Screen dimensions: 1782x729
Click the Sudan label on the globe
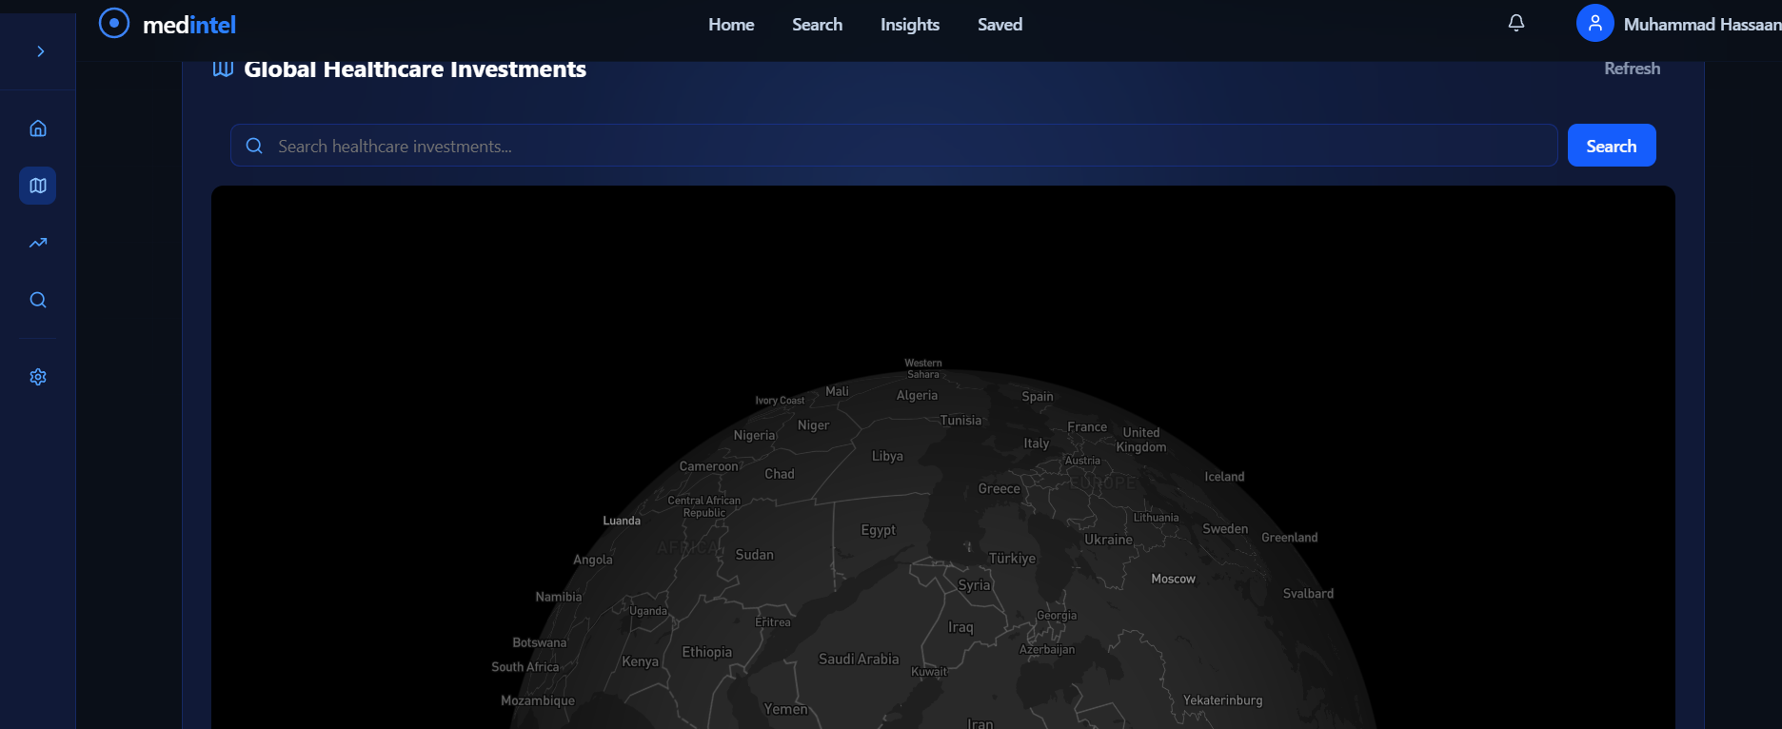[x=755, y=555]
